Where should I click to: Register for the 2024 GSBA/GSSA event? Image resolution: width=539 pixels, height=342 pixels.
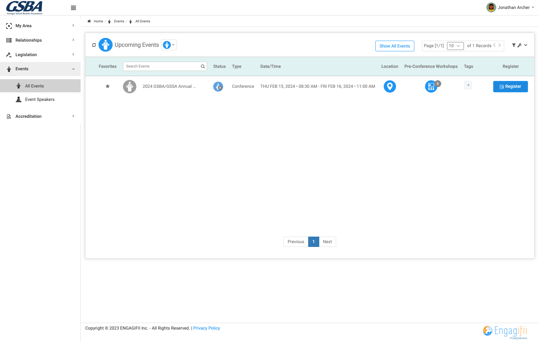[x=510, y=86]
